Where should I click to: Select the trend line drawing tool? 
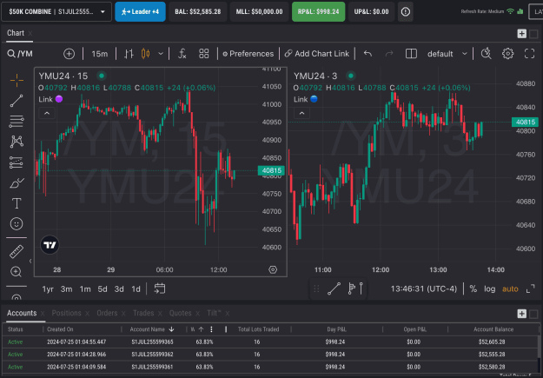[x=17, y=101]
